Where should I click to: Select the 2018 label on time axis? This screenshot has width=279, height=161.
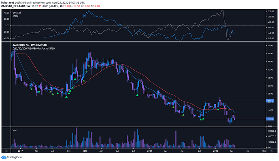point(85,151)
